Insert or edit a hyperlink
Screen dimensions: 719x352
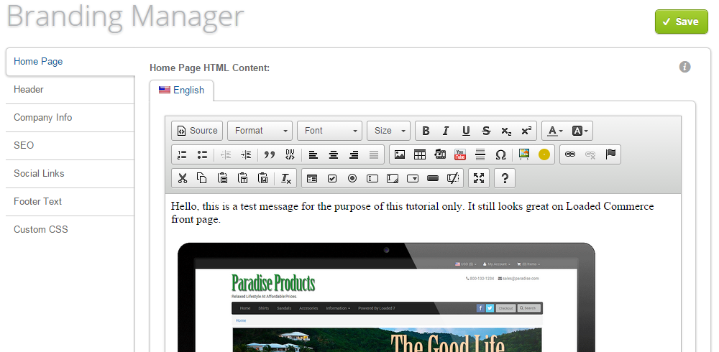570,155
